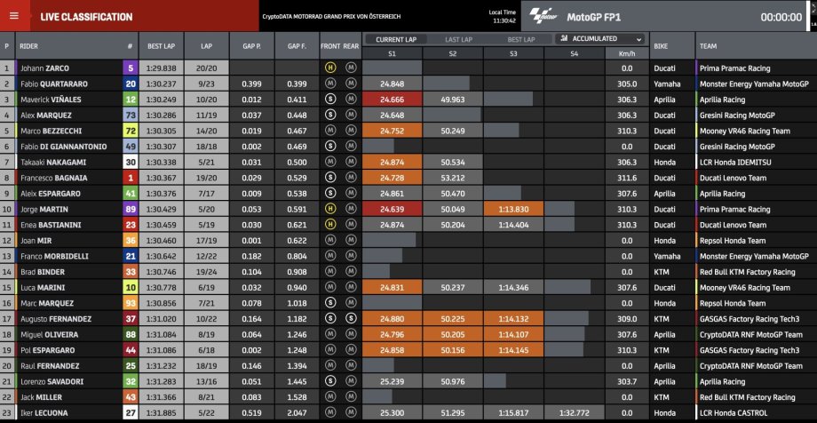Viewport: 817px width, 423px height.
Task: Click LCR Honda CASTROL team name
Action: (735, 412)
